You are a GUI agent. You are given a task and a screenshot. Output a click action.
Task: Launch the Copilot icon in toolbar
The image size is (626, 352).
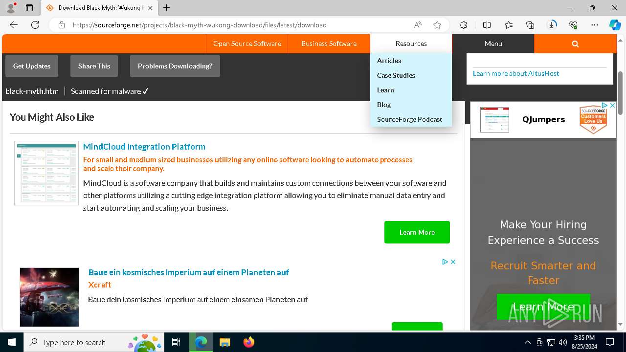tap(615, 25)
